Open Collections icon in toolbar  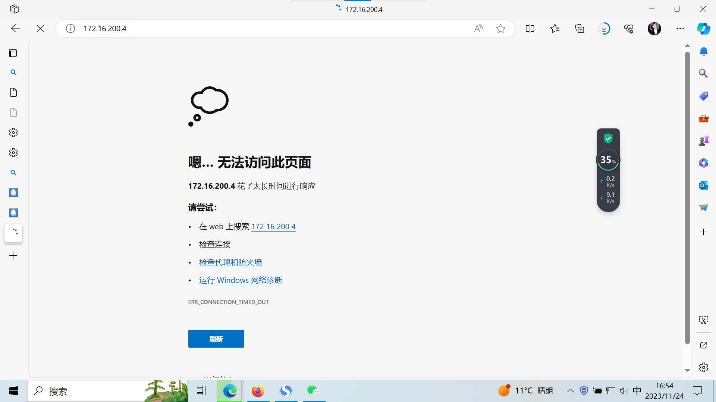580,28
